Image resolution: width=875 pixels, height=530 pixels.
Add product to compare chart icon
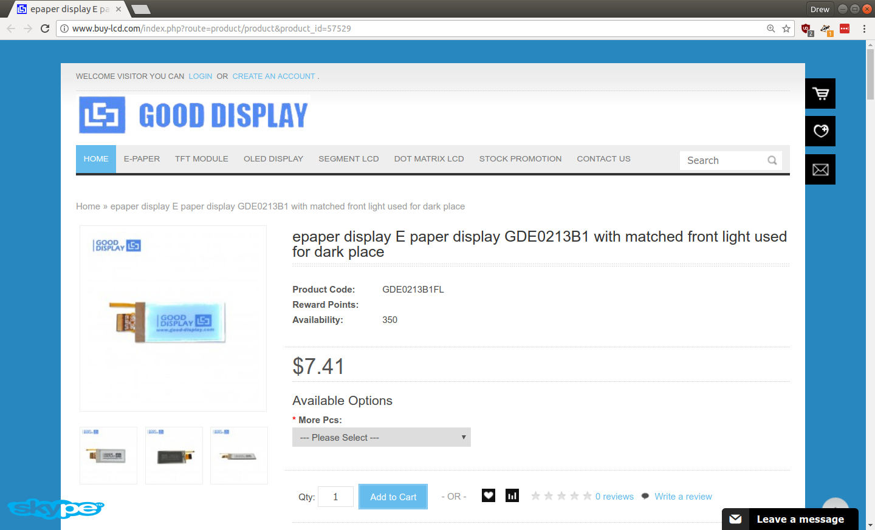coord(512,496)
